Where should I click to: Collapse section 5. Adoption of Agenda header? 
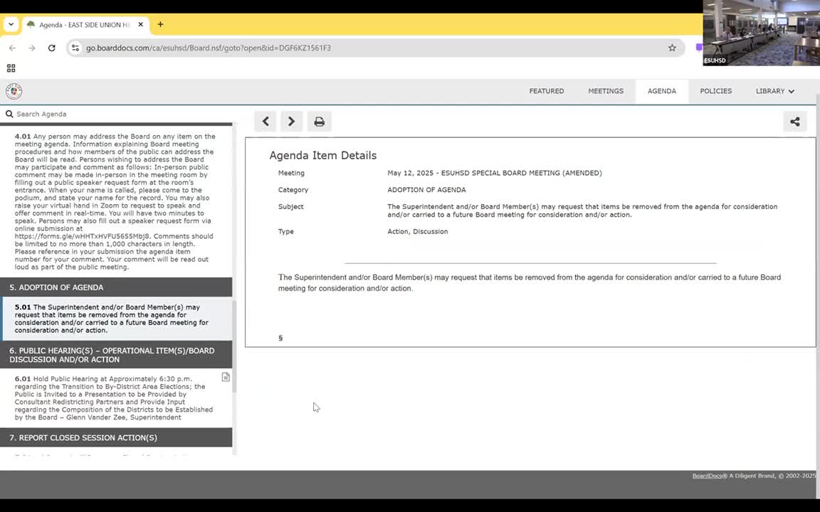pyautogui.click(x=116, y=287)
